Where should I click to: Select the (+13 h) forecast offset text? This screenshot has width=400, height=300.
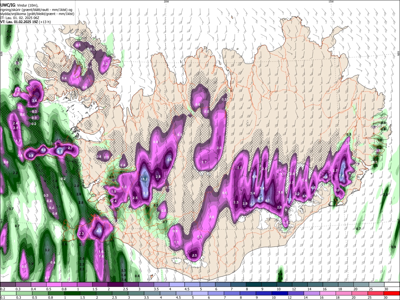coord(45,22)
